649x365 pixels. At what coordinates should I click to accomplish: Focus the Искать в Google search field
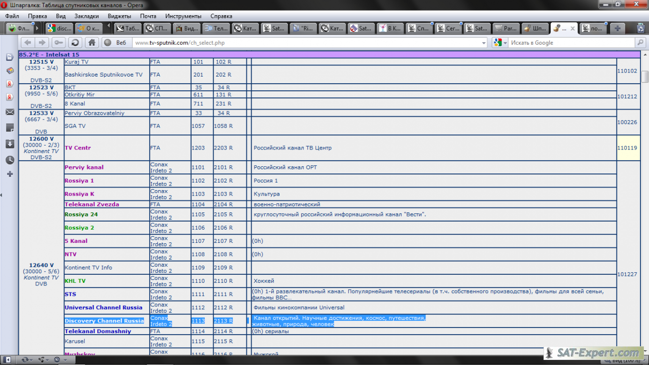tap(572, 43)
